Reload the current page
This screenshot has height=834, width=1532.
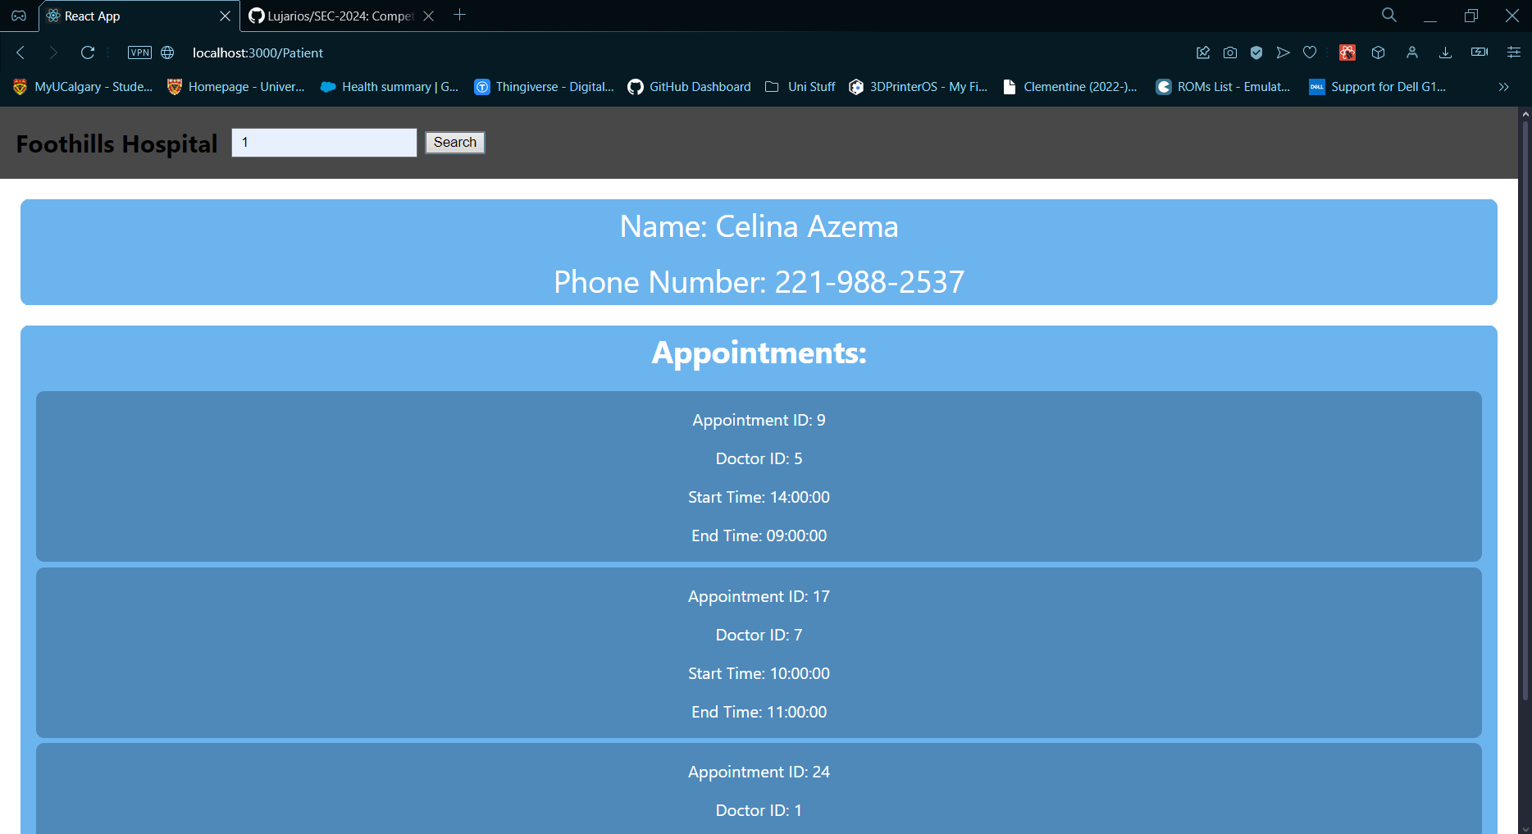tap(88, 52)
